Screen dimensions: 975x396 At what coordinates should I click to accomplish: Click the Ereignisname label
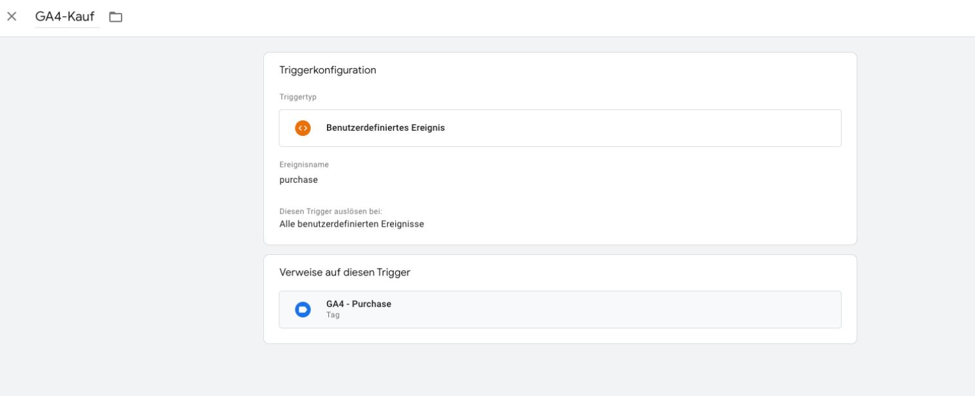(x=304, y=165)
